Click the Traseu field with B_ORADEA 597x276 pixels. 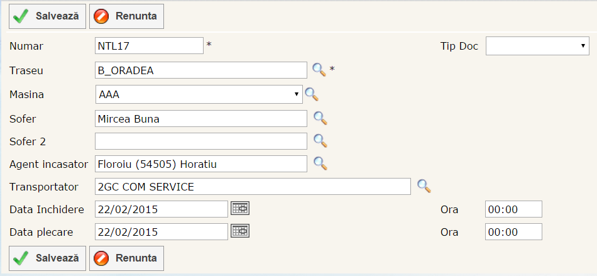click(x=200, y=70)
